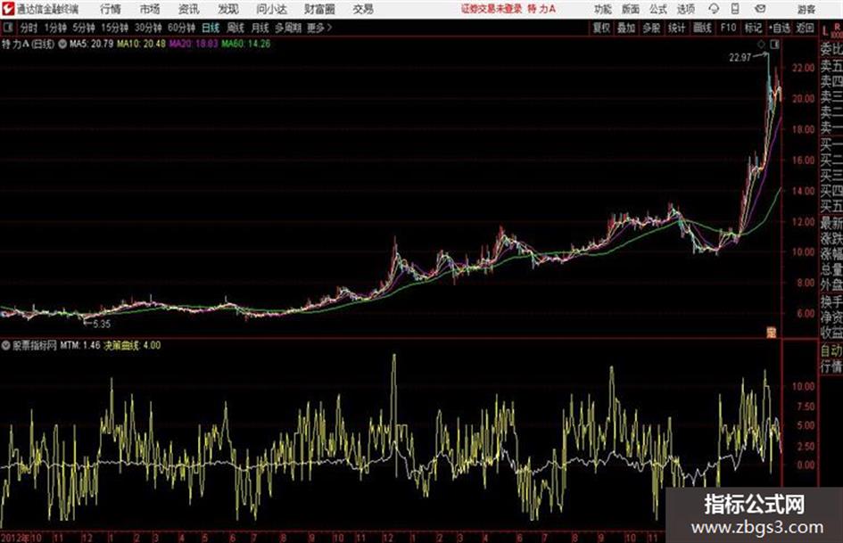Select the 月线 monthly period tab
Viewport: 843px width, 543px height.
tap(260, 28)
